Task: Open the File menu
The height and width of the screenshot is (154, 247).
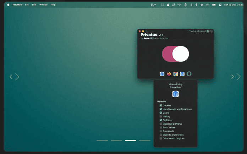Action: tap(27, 5)
